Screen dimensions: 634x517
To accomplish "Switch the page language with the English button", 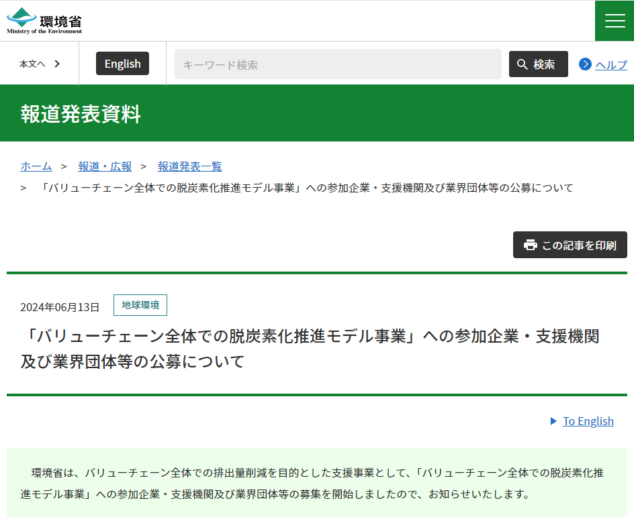I will coord(122,63).
